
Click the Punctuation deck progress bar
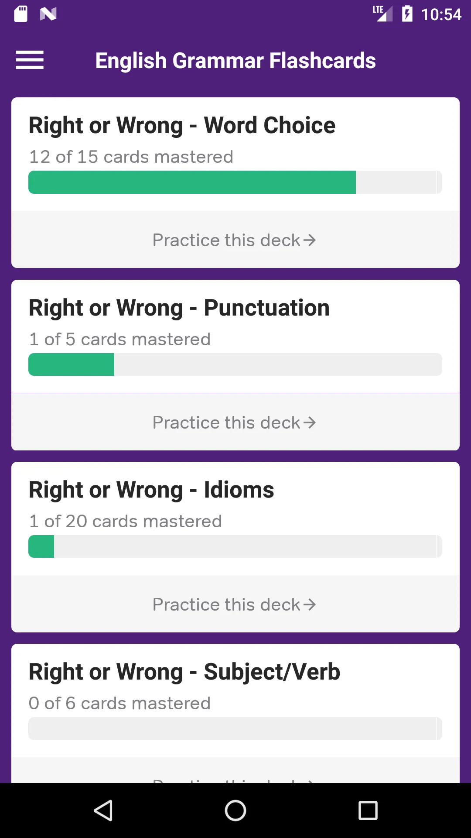click(235, 364)
